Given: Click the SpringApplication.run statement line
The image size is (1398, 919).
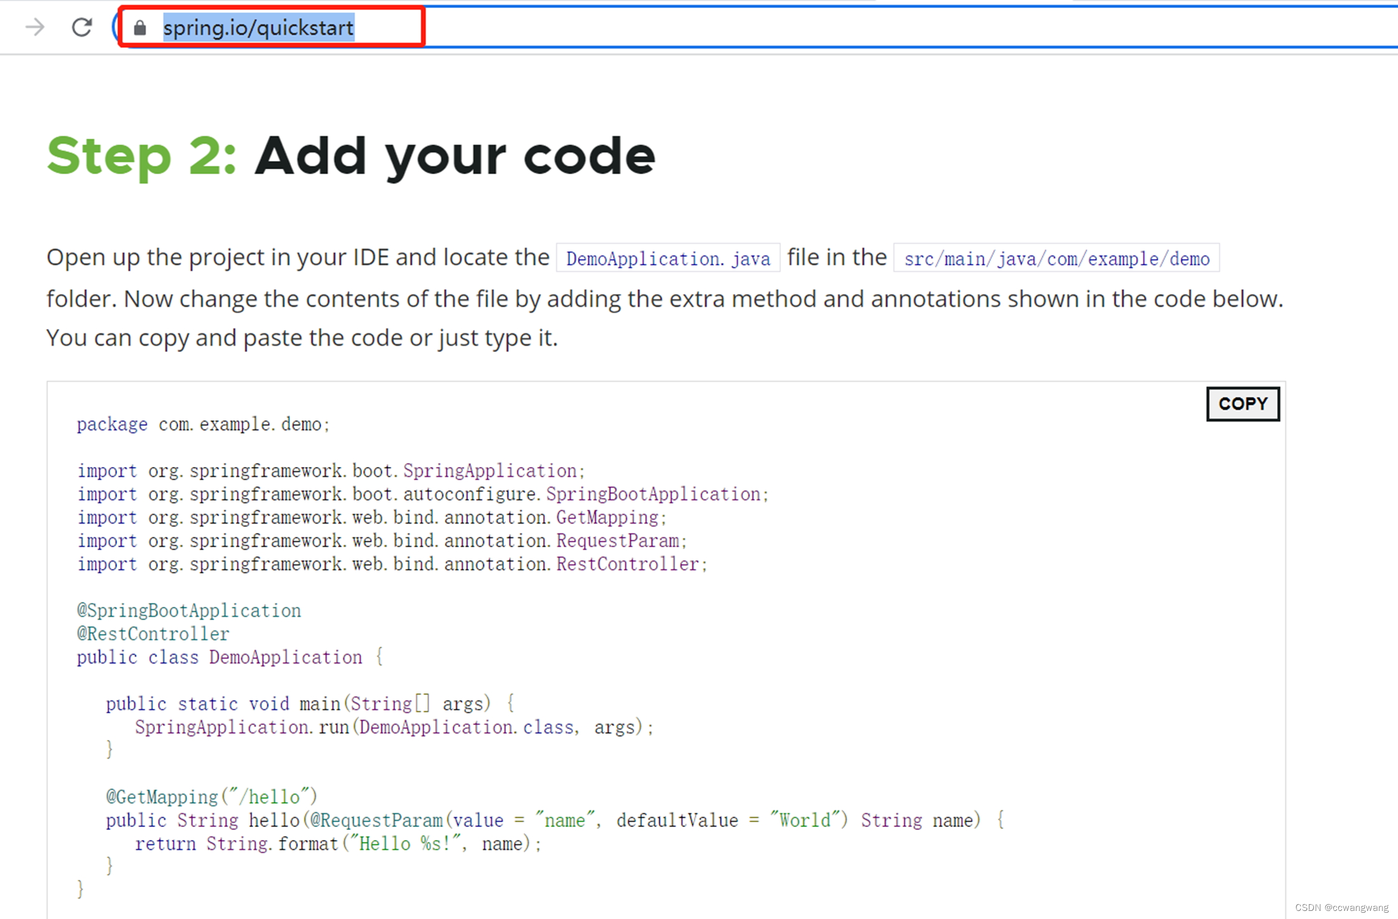Looking at the screenshot, I should [x=394, y=727].
